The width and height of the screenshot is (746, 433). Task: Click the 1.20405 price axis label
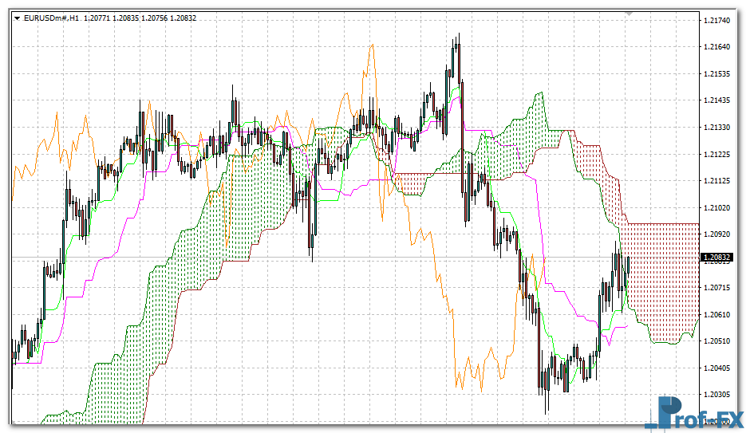pyautogui.click(x=719, y=368)
